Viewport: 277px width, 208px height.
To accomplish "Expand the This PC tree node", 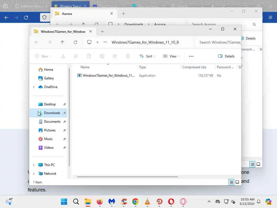I will pos(34,165).
